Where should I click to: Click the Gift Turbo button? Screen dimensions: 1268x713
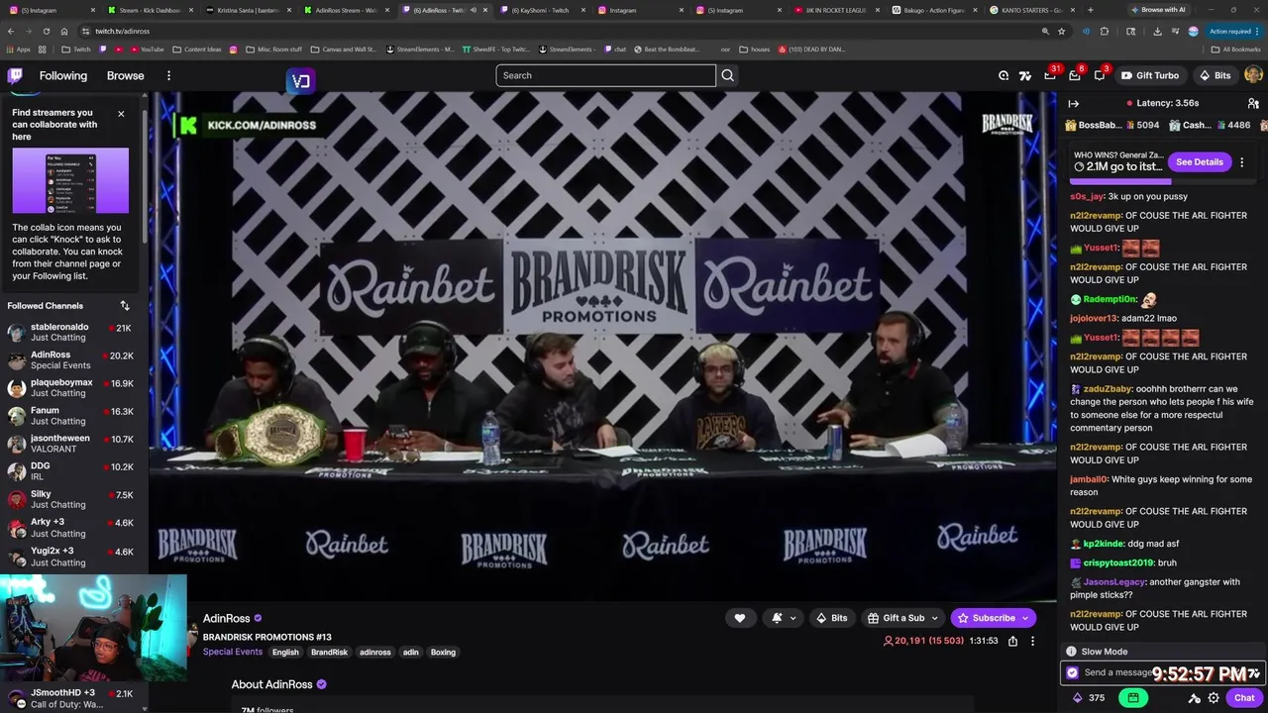1149,75
